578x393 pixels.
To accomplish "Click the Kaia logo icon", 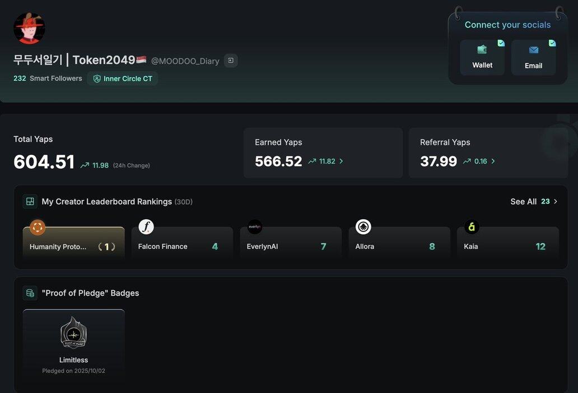I will (x=472, y=227).
